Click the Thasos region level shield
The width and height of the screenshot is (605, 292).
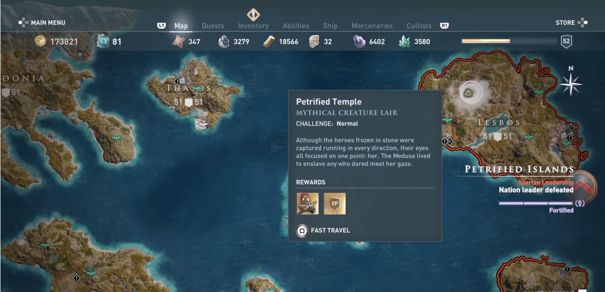pyautogui.click(x=189, y=102)
